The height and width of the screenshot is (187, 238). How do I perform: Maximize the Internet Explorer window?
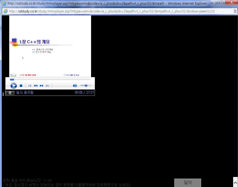[x=221, y=2]
